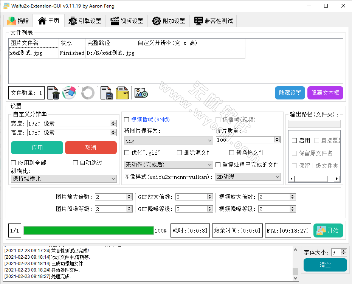This screenshot has height=284, width=352.
Task: Open the 保持纵横比 aspect ratio dropdown
Action: point(64,178)
